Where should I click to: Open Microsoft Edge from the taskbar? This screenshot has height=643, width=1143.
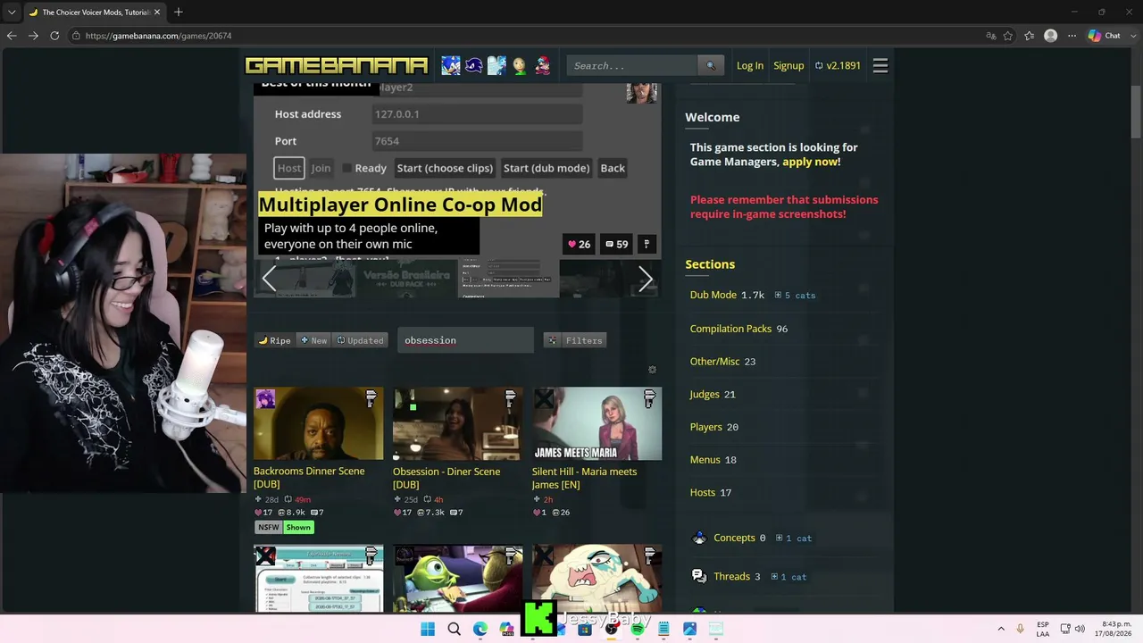[480, 629]
